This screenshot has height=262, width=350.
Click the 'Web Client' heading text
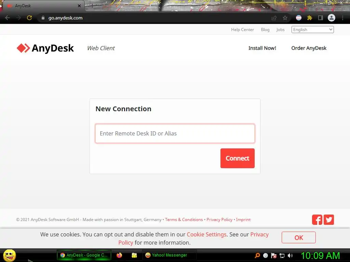coord(101,48)
